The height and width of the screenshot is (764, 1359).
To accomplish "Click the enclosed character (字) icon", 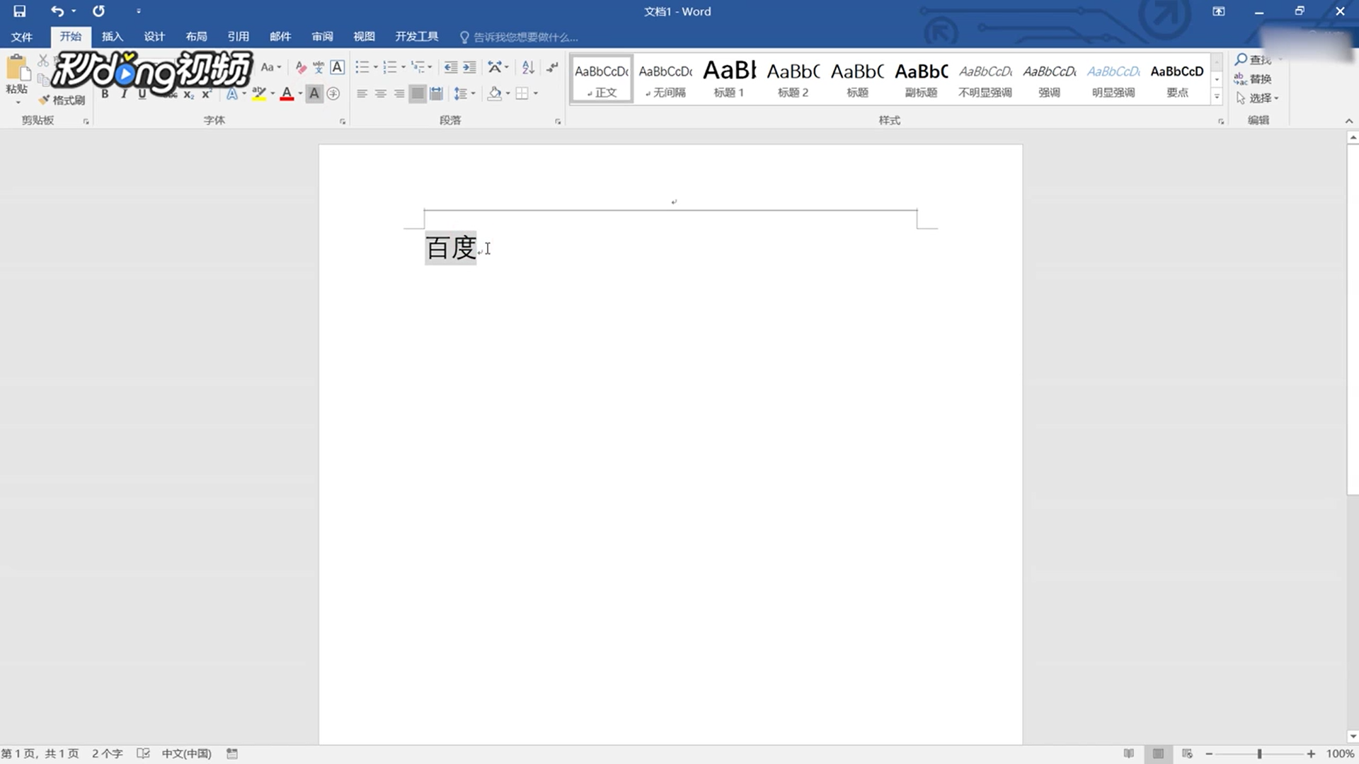I will (333, 93).
